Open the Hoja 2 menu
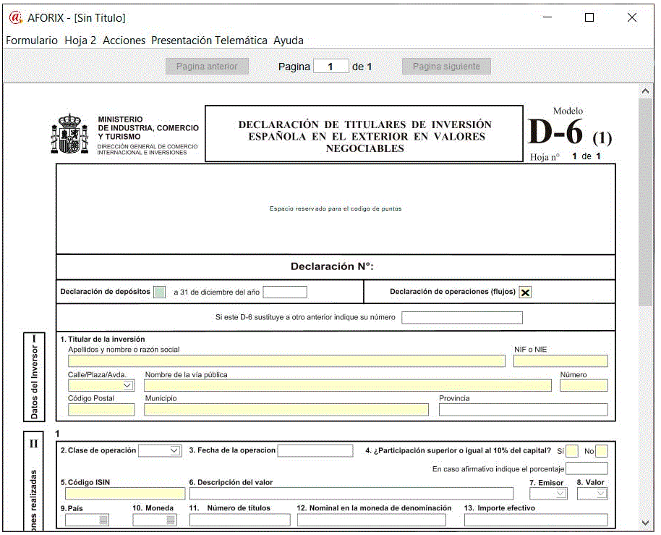Image resolution: width=661 pixels, height=535 pixels. (80, 41)
